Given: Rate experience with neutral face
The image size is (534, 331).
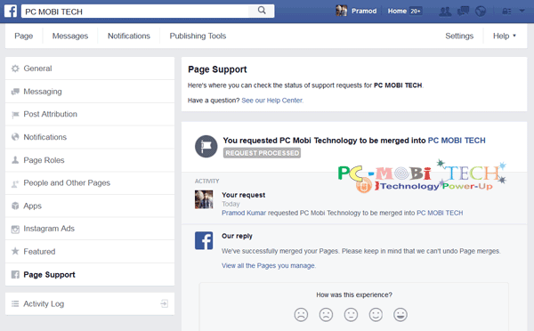Looking at the screenshot, I should [351, 315].
